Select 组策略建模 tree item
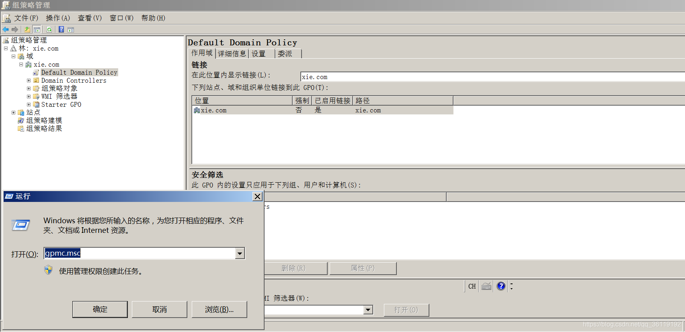Screen dimensions: 685x332 pos(44,120)
